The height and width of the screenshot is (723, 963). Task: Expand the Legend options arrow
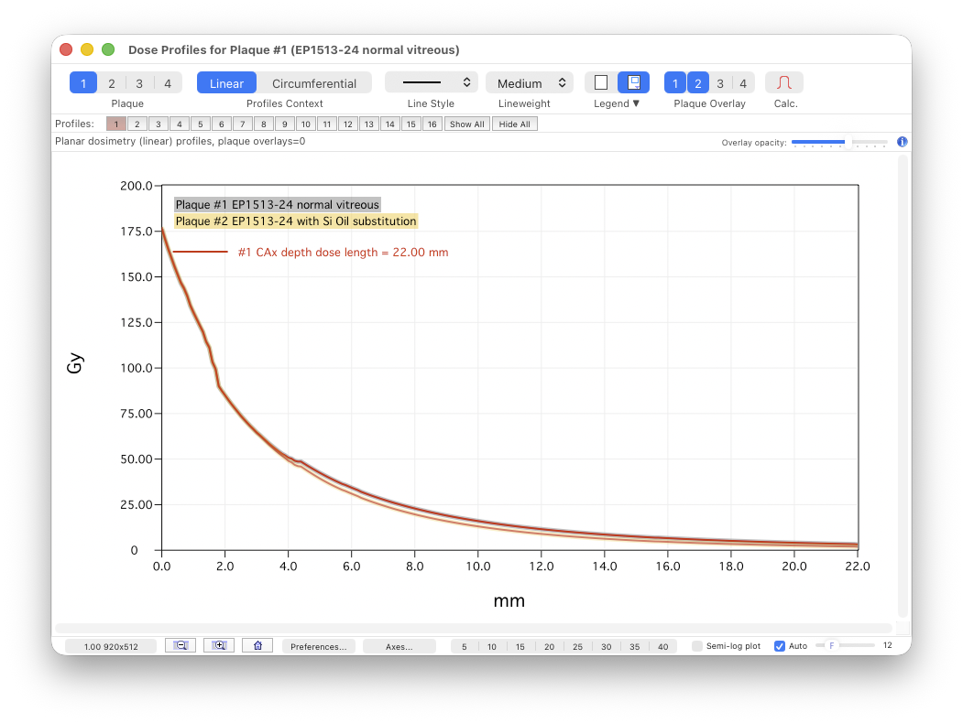(x=636, y=104)
